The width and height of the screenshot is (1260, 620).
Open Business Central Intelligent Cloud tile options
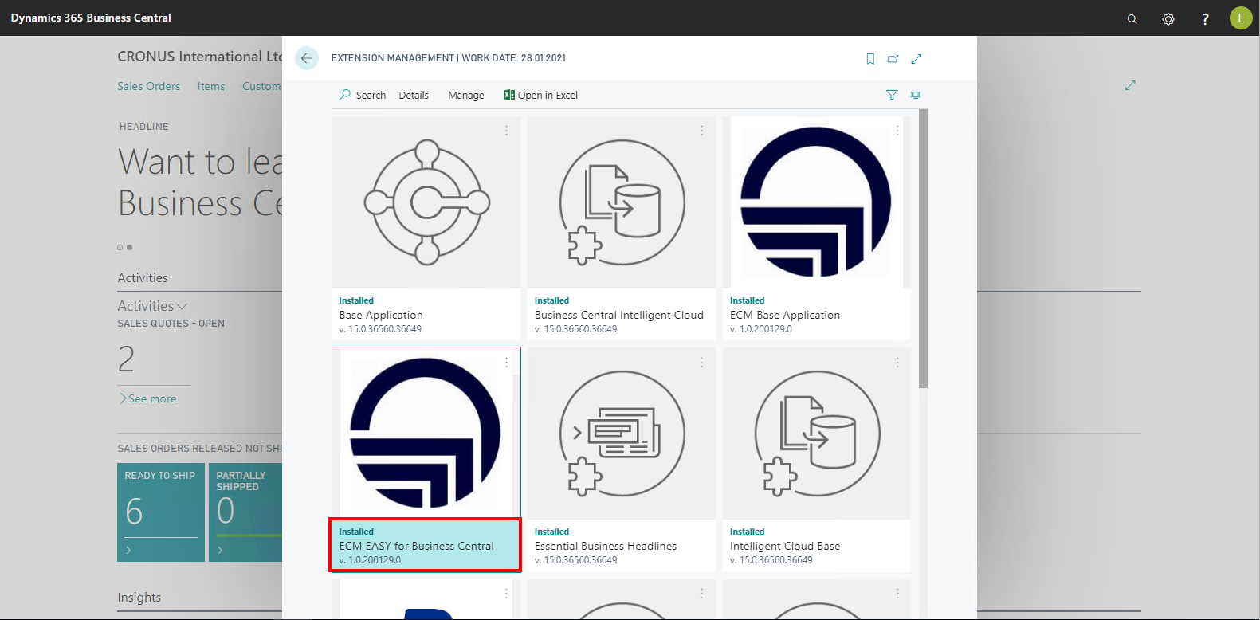click(x=701, y=131)
